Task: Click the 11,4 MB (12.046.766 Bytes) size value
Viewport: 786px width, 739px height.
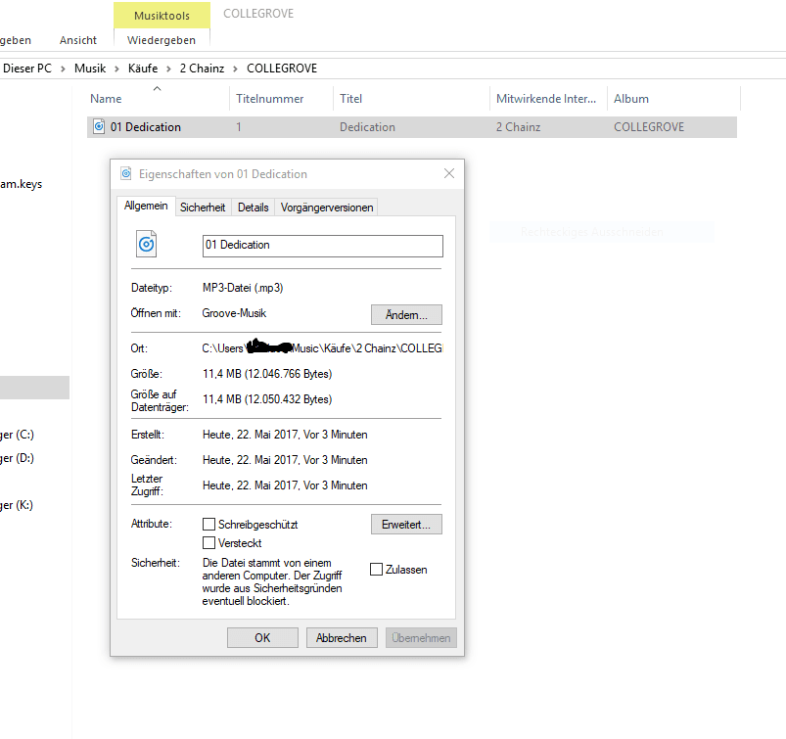Action: pyautogui.click(x=267, y=374)
